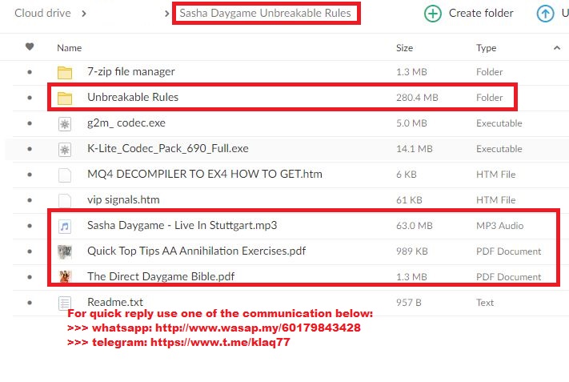Open the Quick Top Tips AA Annihilation PDF thumbnail
This screenshot has height=382, width=569.
pos(65,251)
